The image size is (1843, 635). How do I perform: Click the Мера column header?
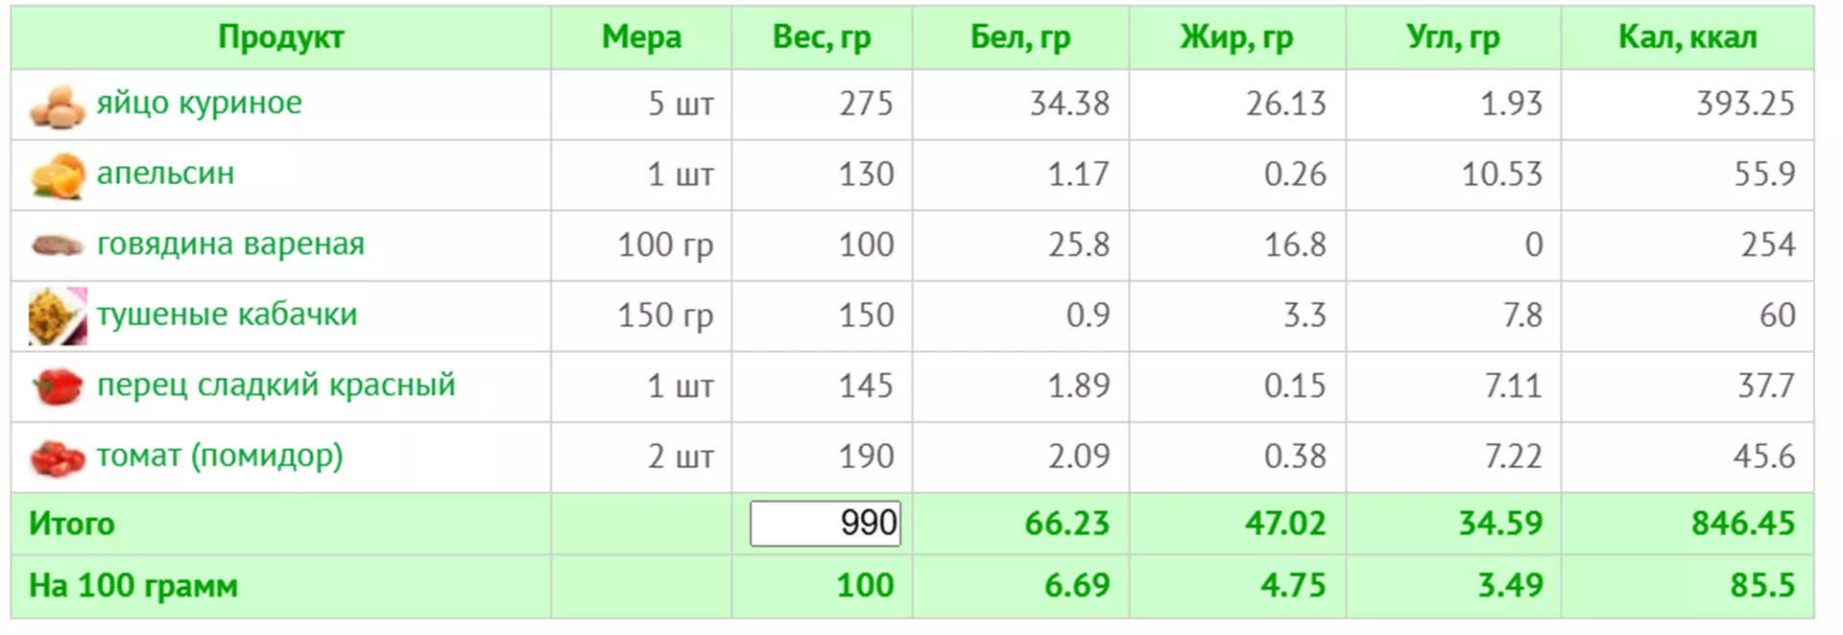641,37
